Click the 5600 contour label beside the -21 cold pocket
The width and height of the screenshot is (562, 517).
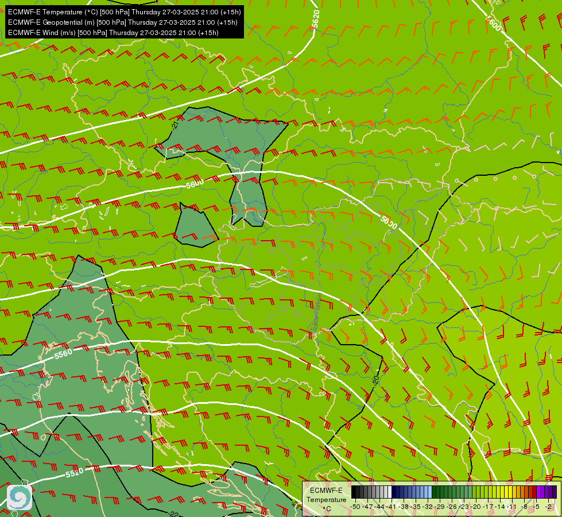point(195,184)
